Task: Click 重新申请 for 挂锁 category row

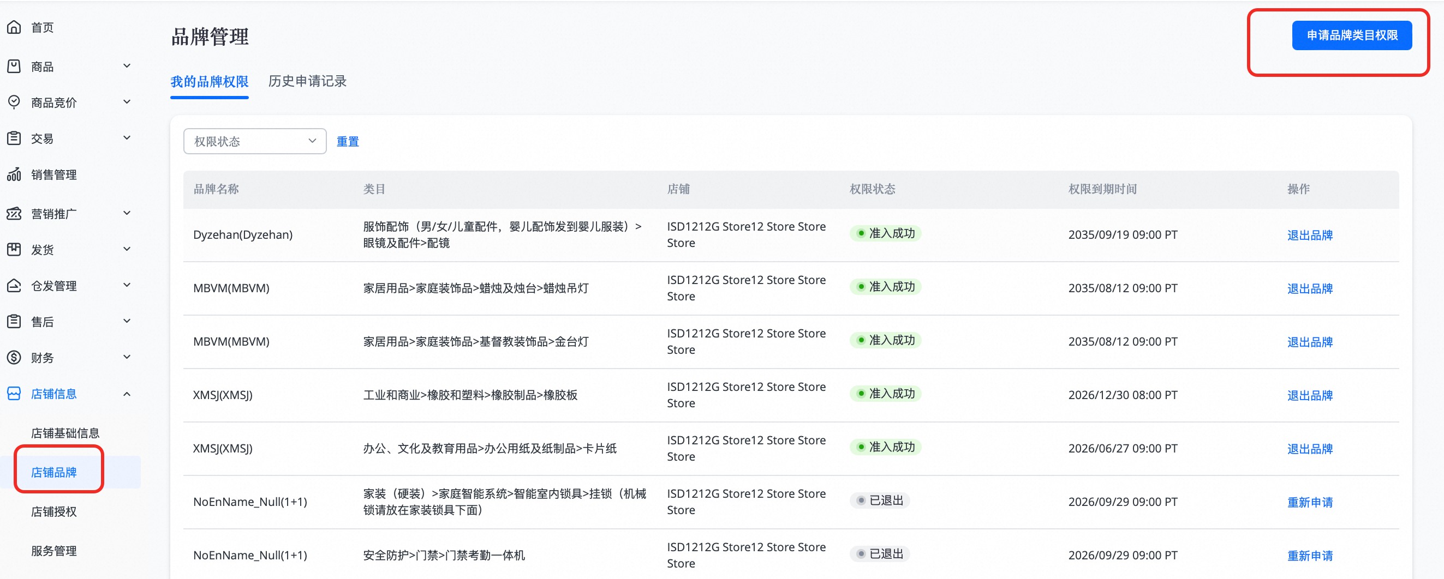Action: click(1309, 502)
